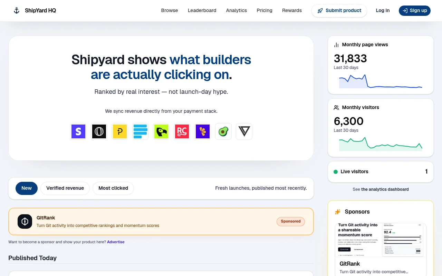Screen dimensions: 442x276
Task: Click the yellow Paddle logo
Action: 120,131
